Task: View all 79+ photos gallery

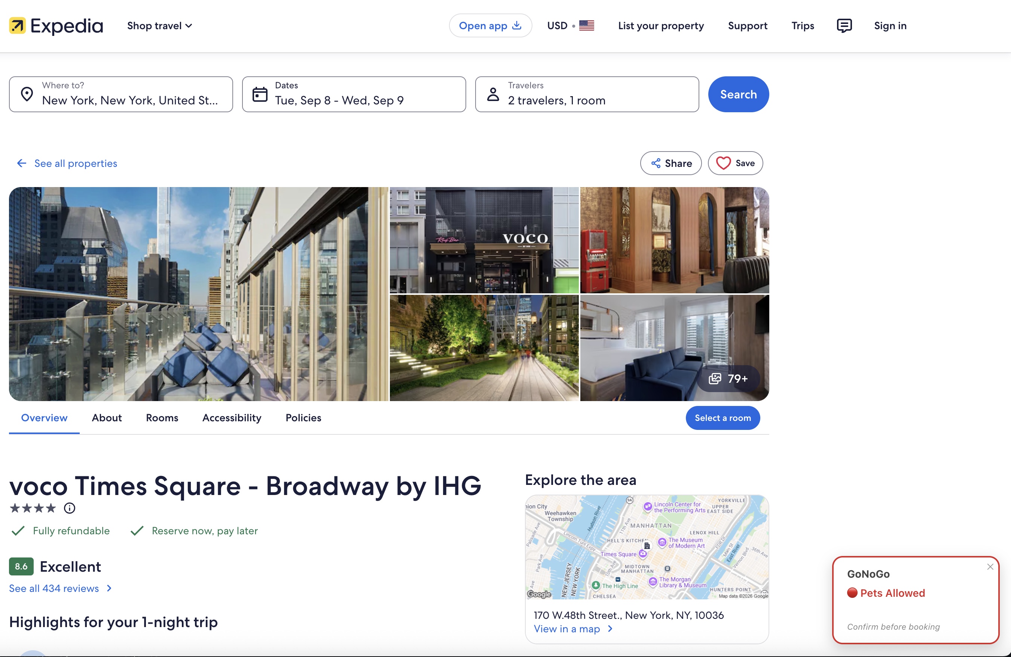Action: (x=728, y=378)
